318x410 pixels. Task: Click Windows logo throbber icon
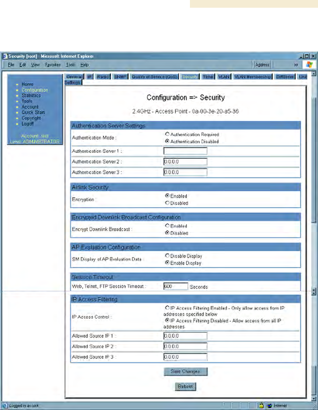pyautogui.click(x=309, y=65)
